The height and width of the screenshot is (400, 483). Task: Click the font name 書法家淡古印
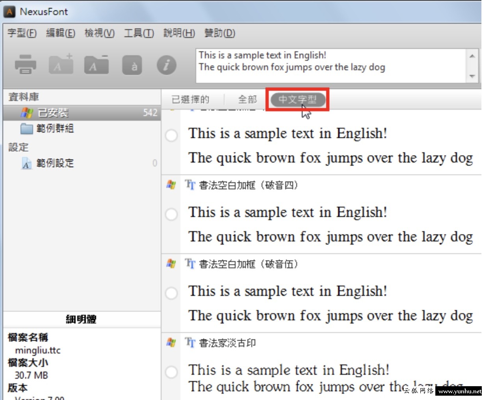click(x=227, y=342)
